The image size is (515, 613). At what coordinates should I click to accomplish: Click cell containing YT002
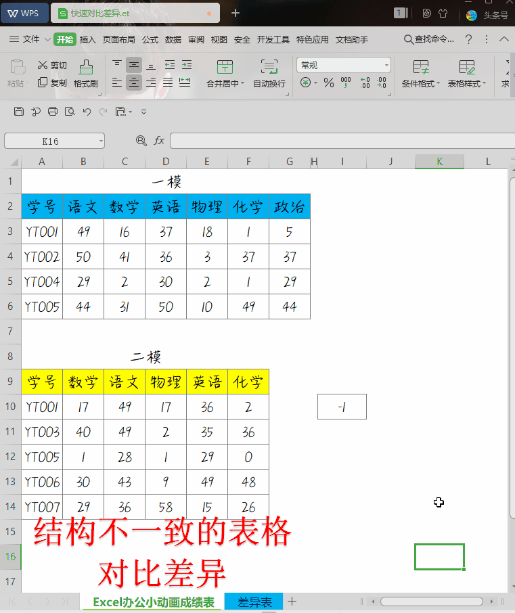coord(42,256)
